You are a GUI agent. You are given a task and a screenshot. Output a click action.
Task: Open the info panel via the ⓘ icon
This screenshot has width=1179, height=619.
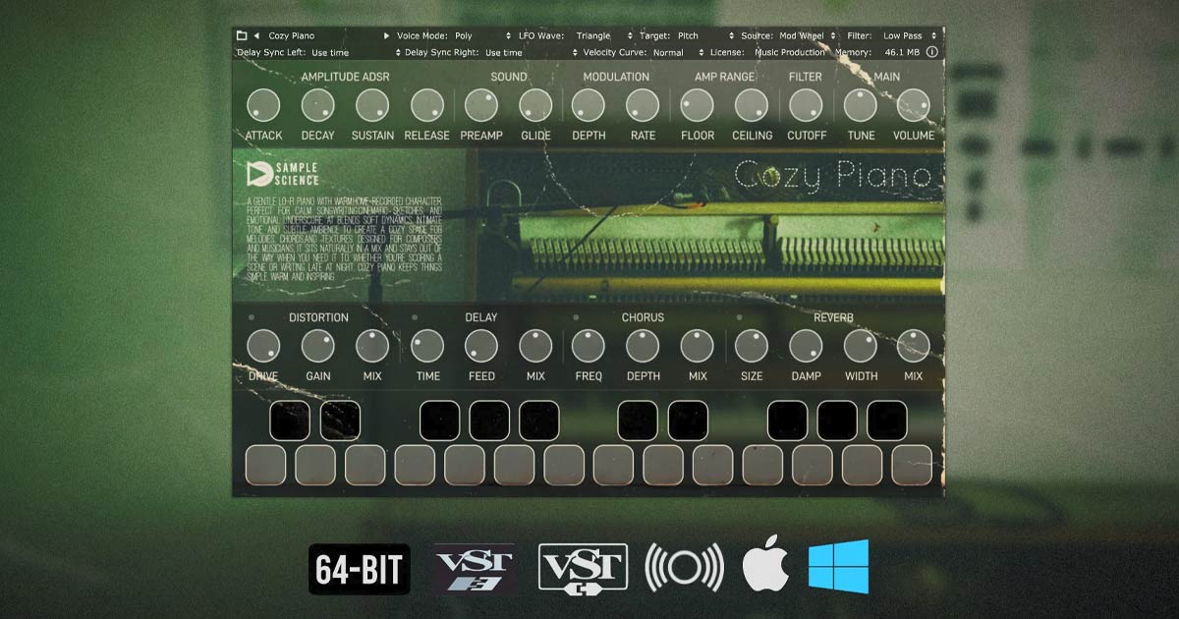(x=932, y=53)
